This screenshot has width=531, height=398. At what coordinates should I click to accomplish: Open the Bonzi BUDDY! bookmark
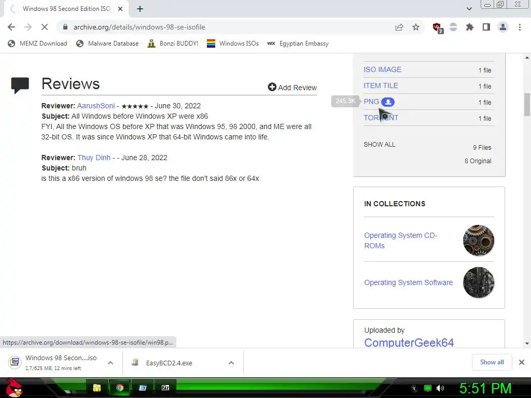click(x=173, y=44)
